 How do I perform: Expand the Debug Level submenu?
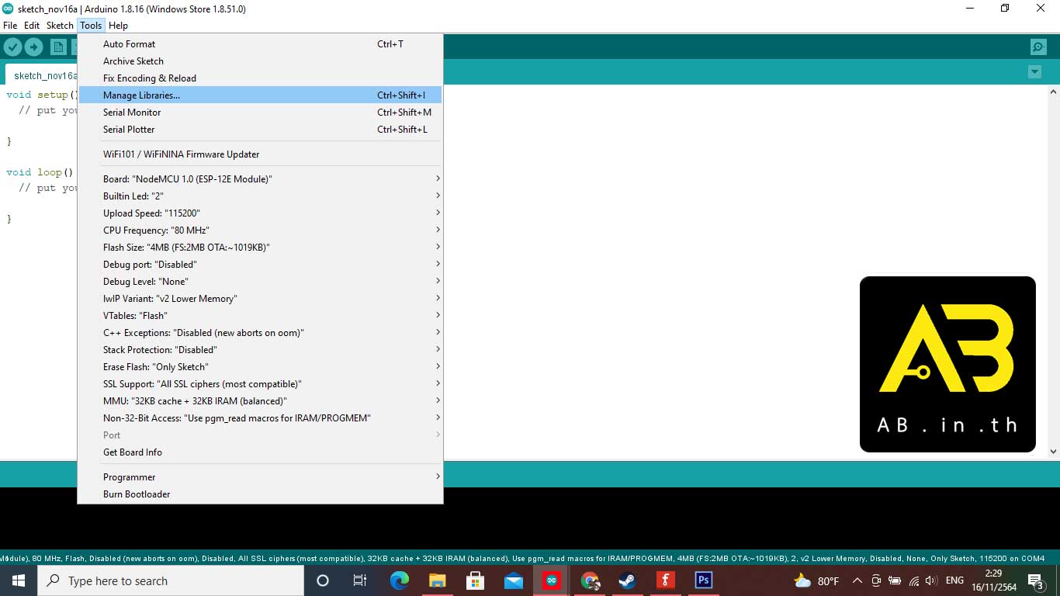pos(260,282)
